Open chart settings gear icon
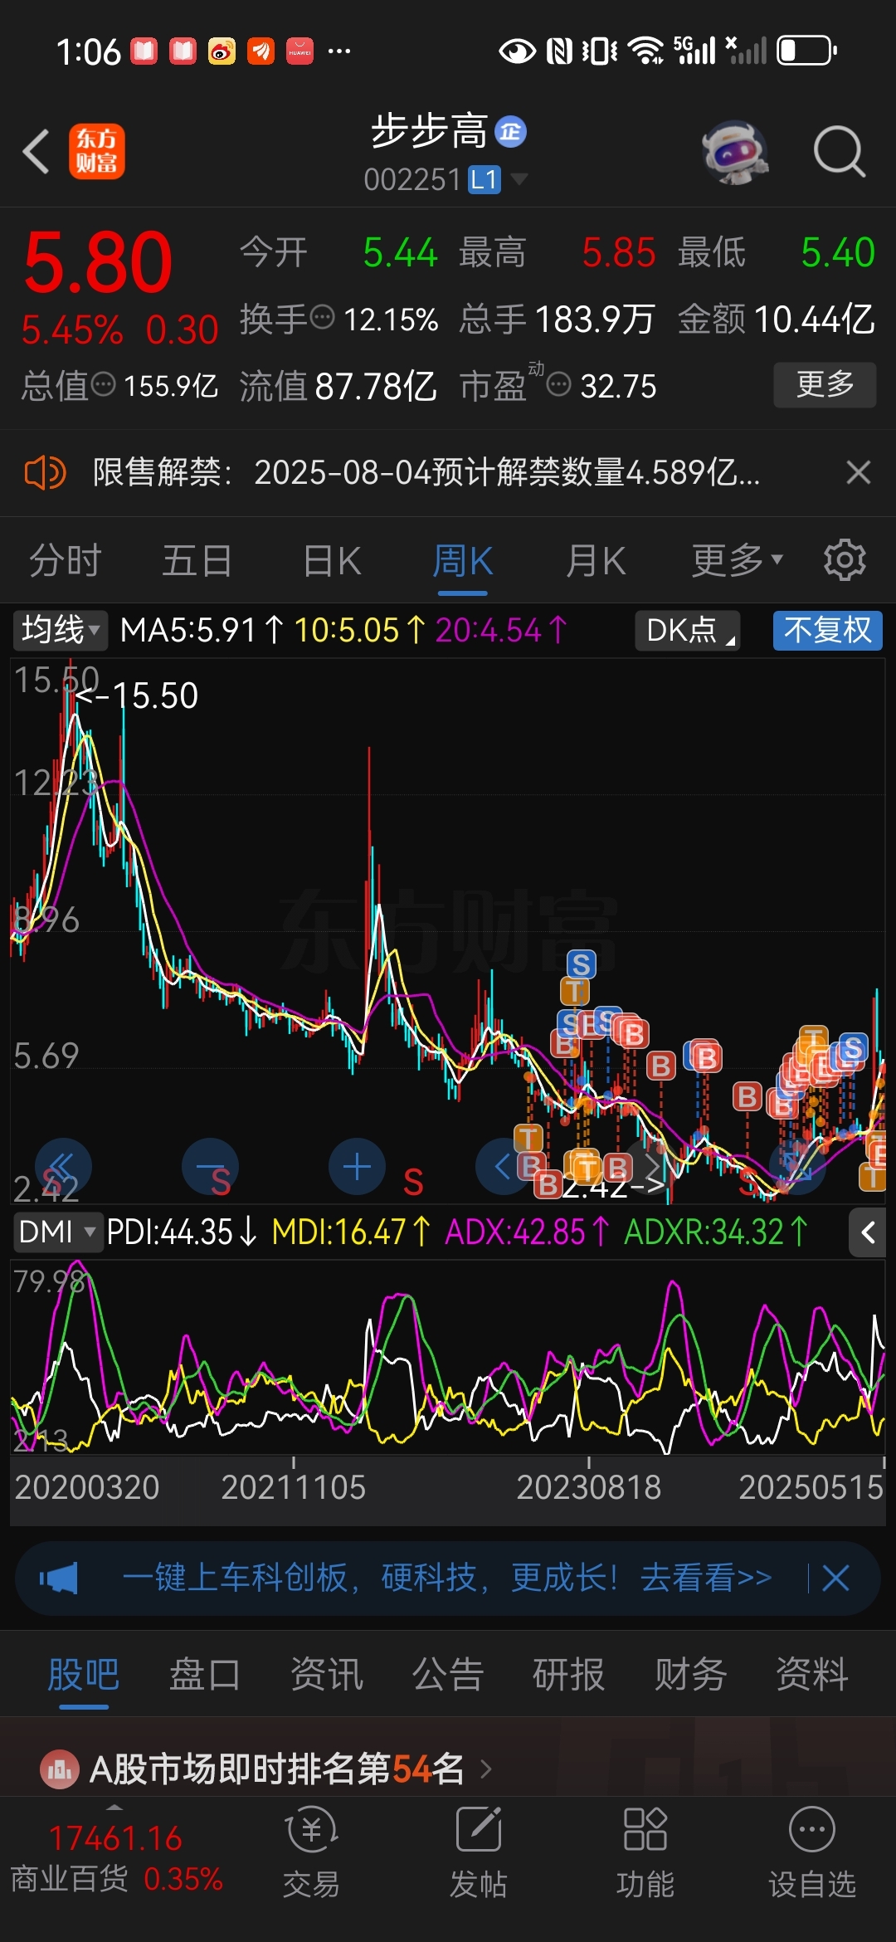The image size is (896, 1942). [x=845, y=560]
